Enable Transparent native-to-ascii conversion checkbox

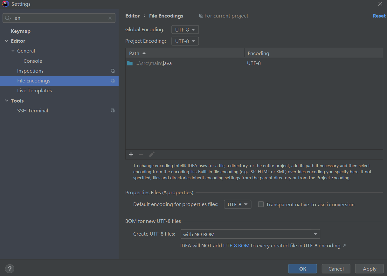point(261,204)
